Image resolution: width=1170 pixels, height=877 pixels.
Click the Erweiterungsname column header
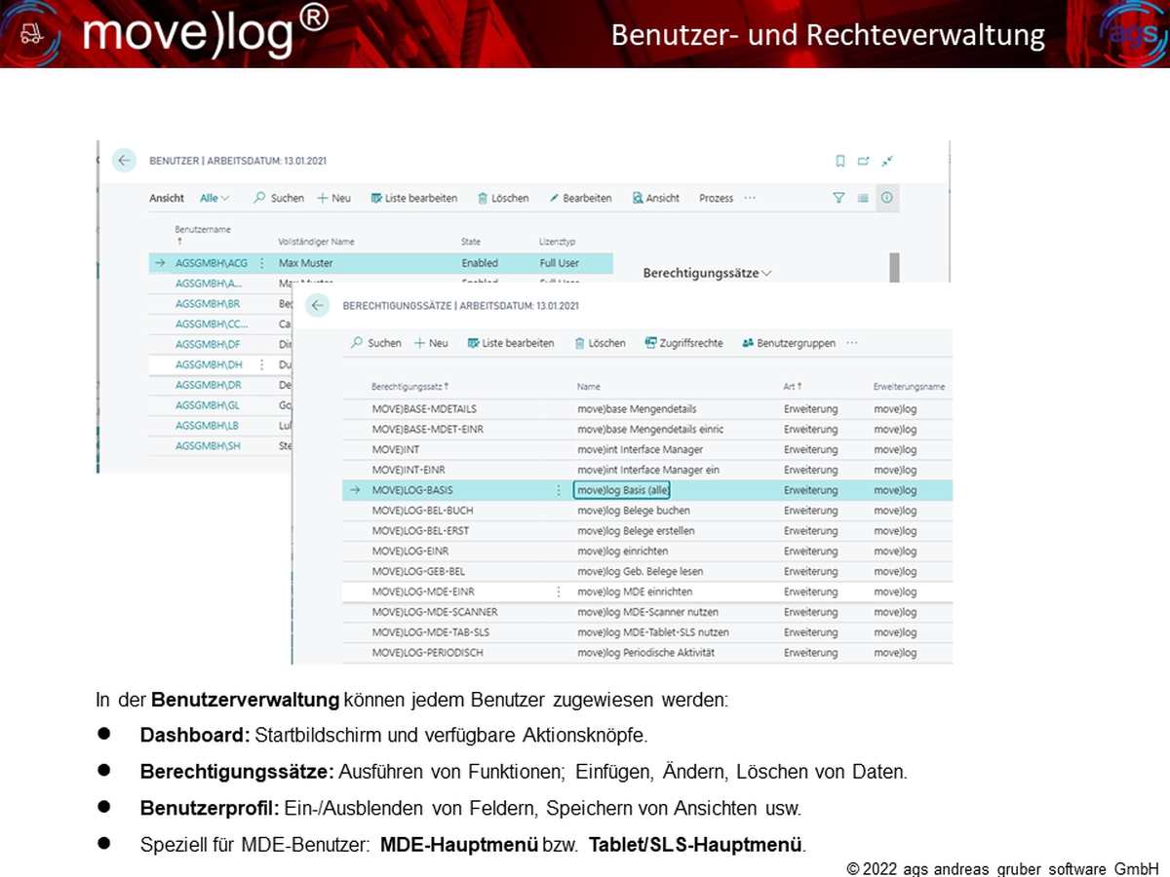[x=909, y=387]
